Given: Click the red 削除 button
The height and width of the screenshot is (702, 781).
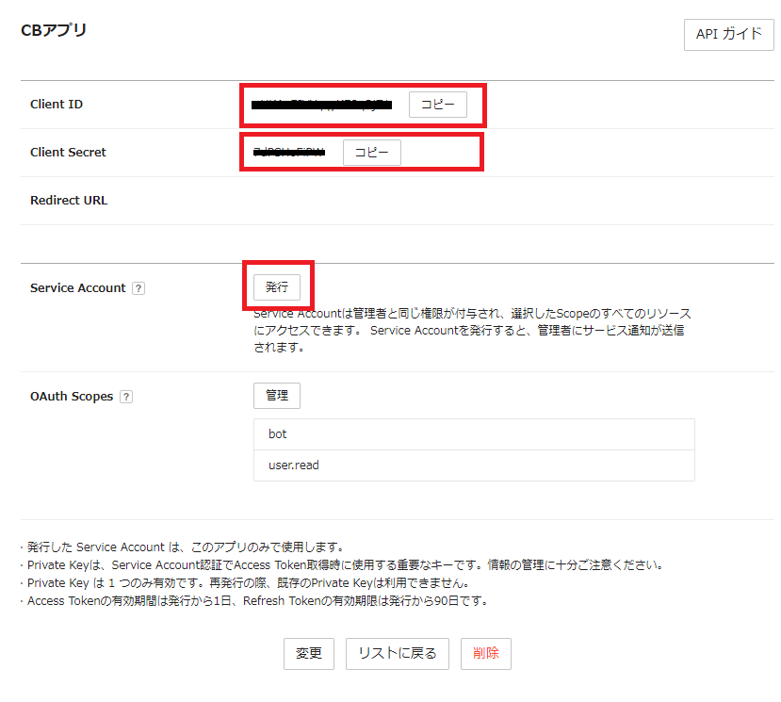Looking at the screenshot, I should coord(486,653).
